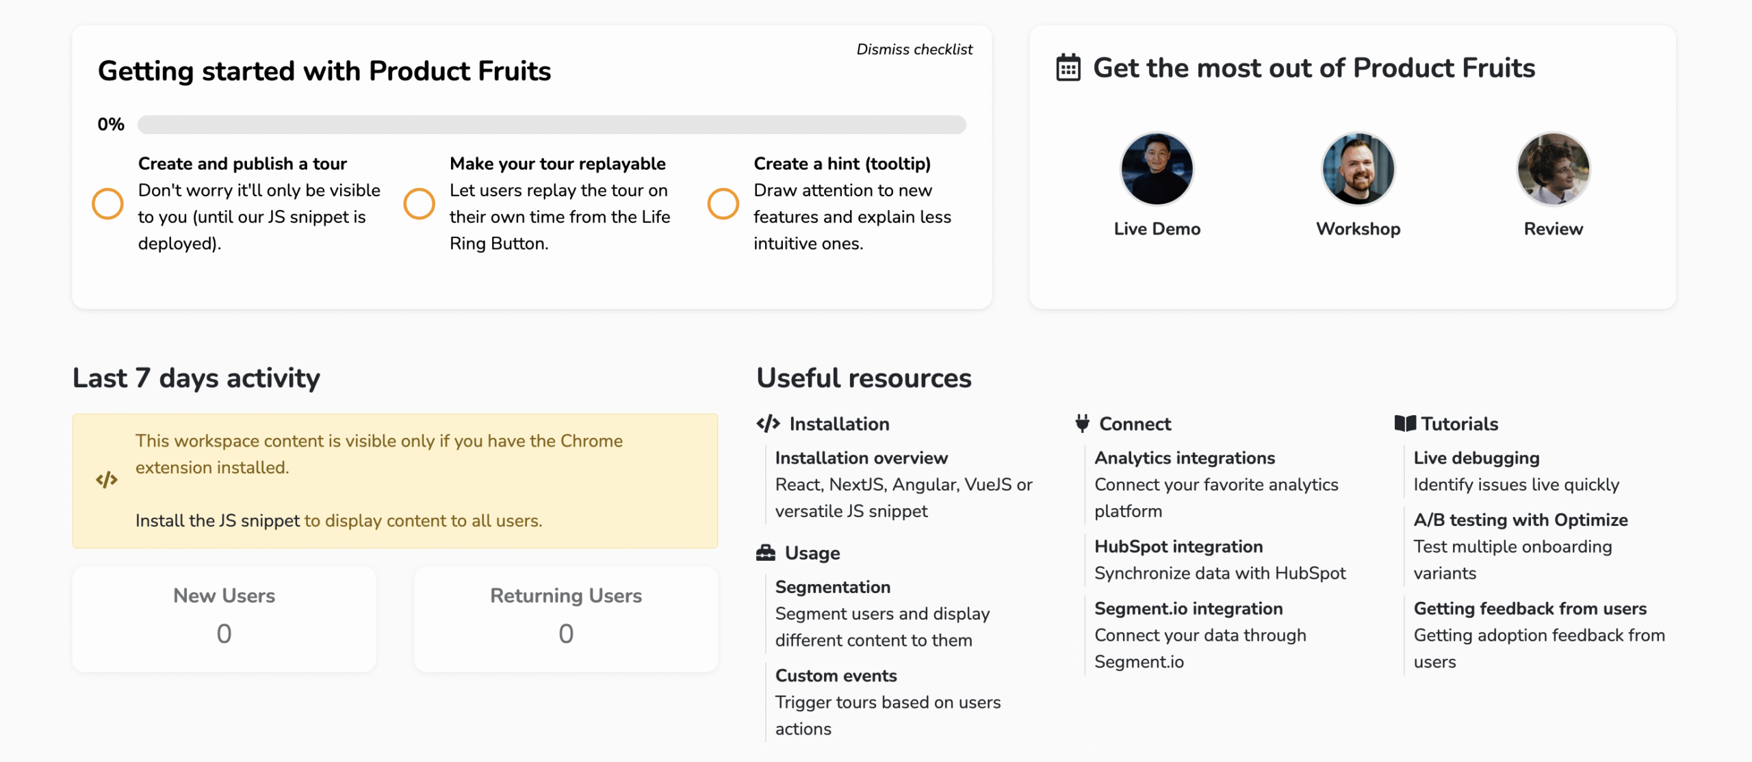Click the toolbox icon next to Usage
Viewport: 1752px width, 762px height.
(x=766, y=553)
